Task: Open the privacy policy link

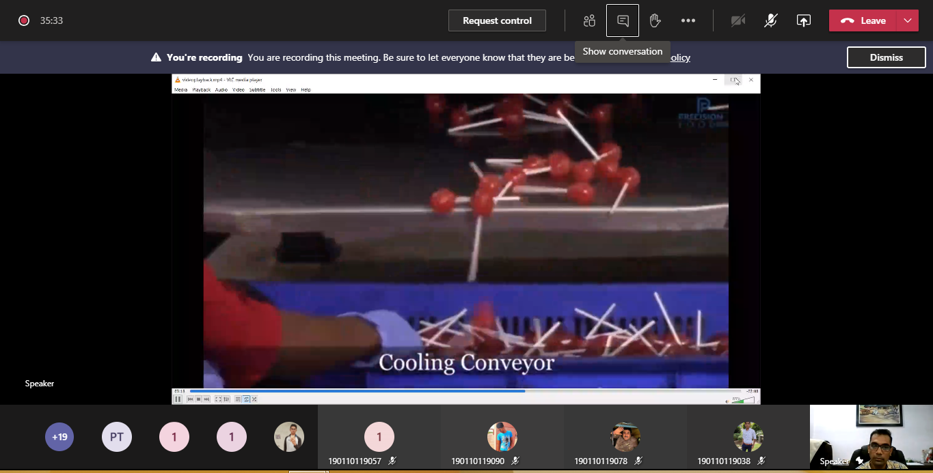Action: click(x=679, y=58)
